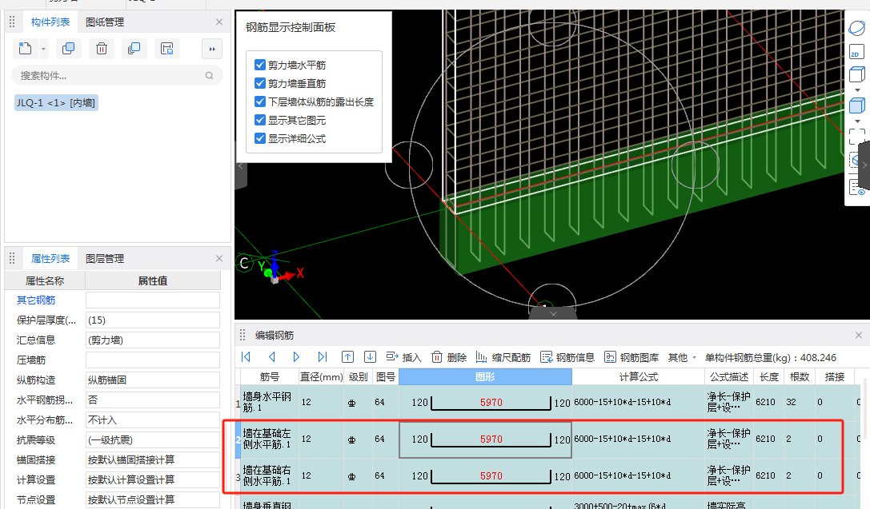Uncheck 剪力墙垂直筋 checkbox

click(259, 83)
